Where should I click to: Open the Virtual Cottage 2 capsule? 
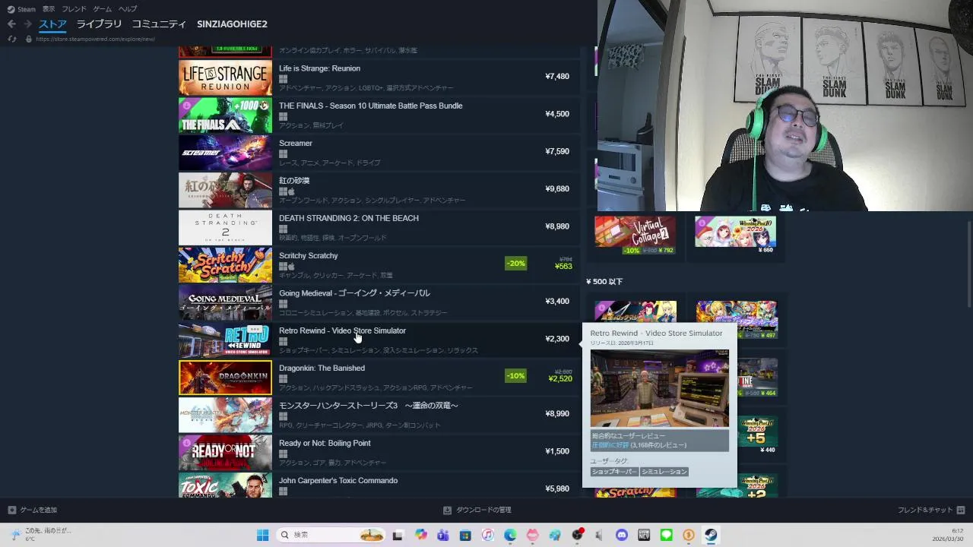coord(635,236)
